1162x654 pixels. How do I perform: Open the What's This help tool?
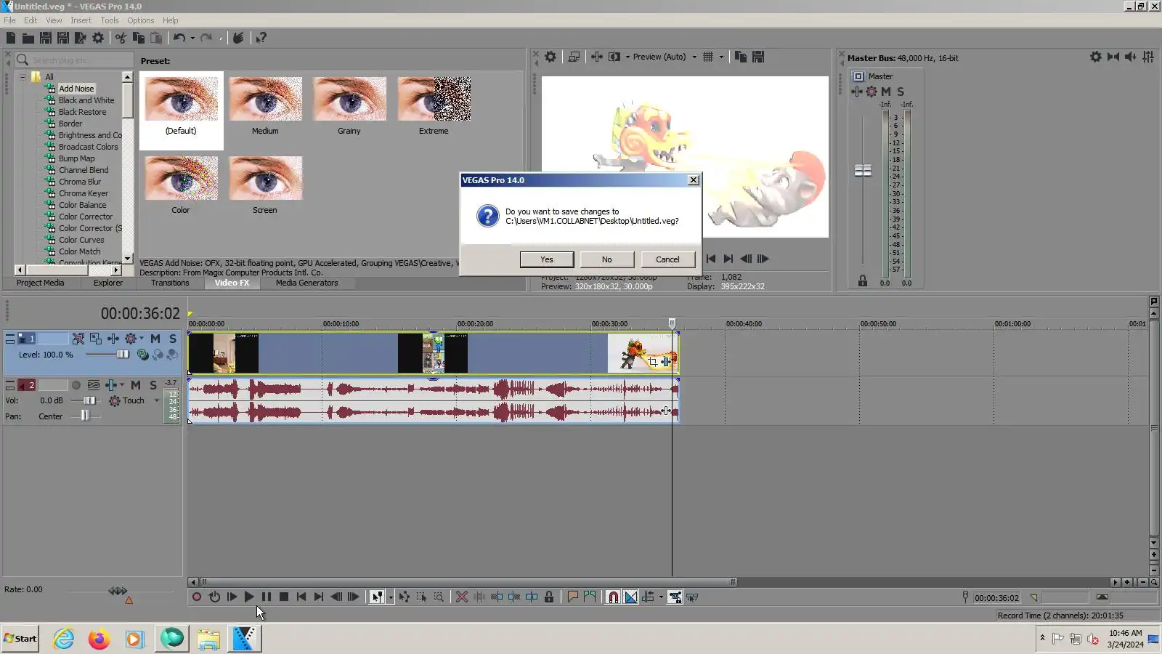tap(261, 38)
